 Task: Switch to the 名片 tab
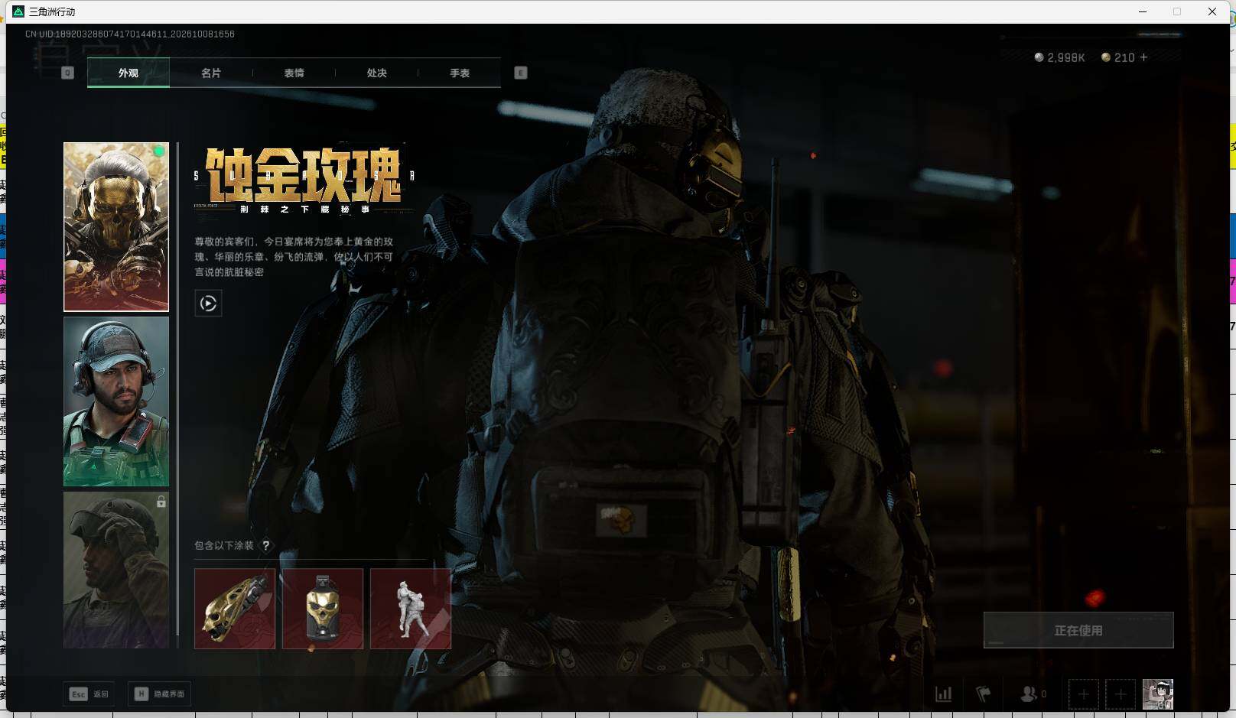coord(211,73)
